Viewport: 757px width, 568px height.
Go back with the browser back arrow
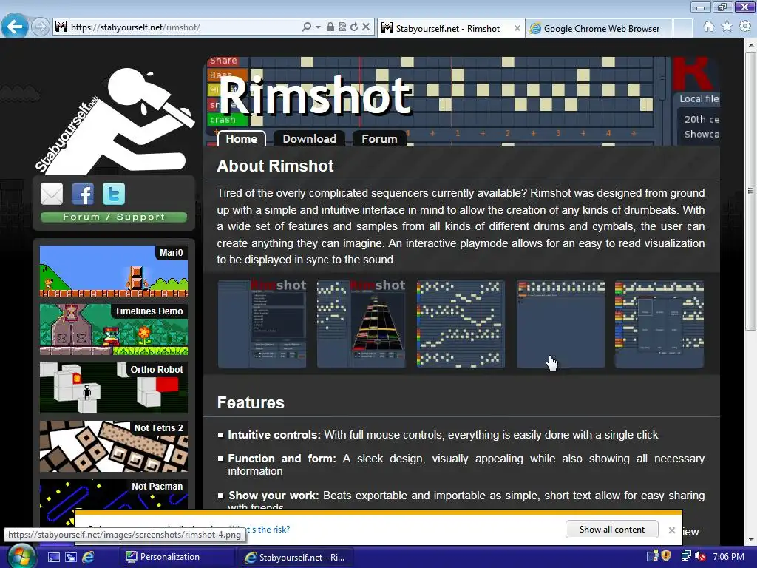tap(15, 26)
